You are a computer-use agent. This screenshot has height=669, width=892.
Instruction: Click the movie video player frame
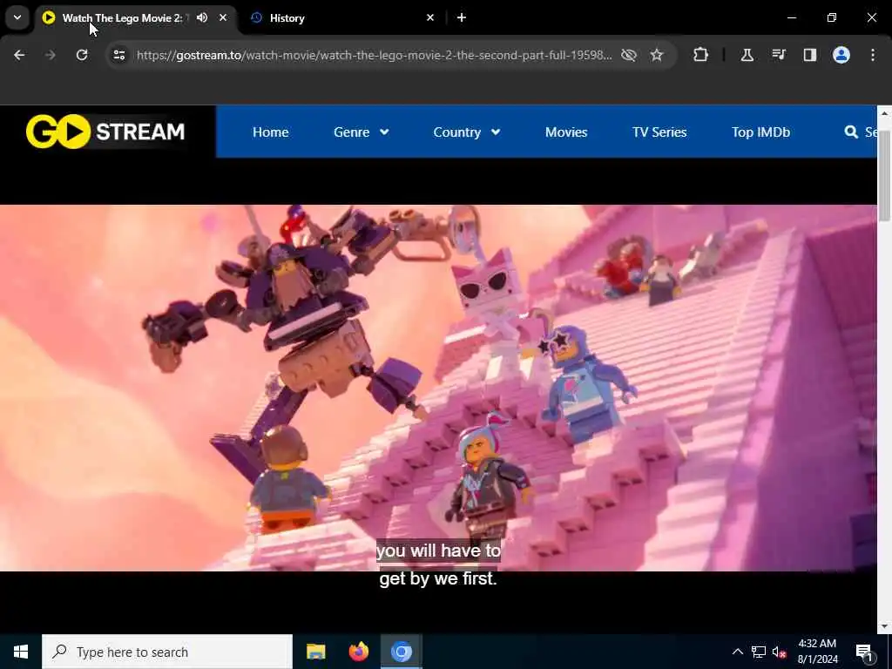438,388
